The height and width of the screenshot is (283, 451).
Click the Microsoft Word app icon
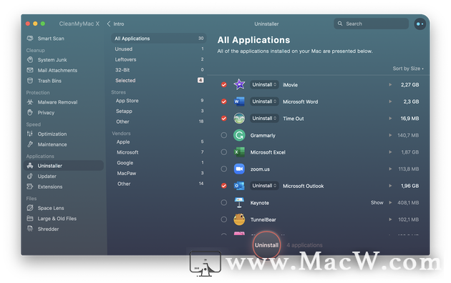click(239, 101)
